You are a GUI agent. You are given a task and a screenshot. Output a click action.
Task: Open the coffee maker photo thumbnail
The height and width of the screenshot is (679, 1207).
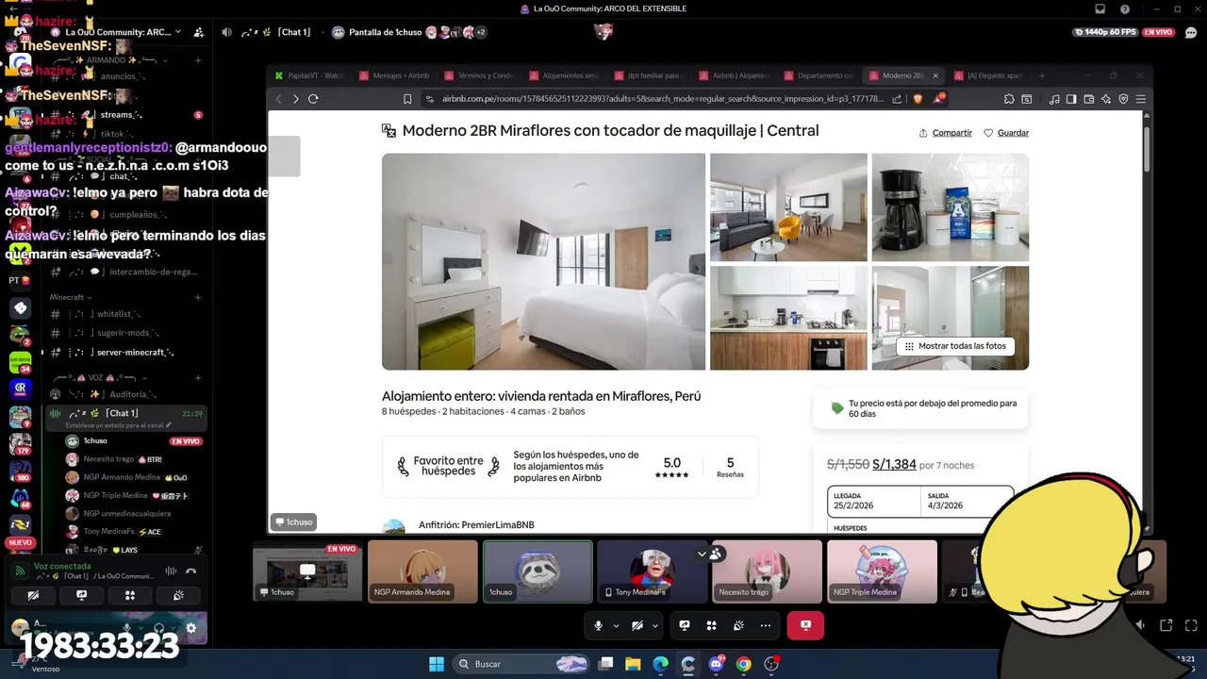pyautogui.click(x=950, y=207)
